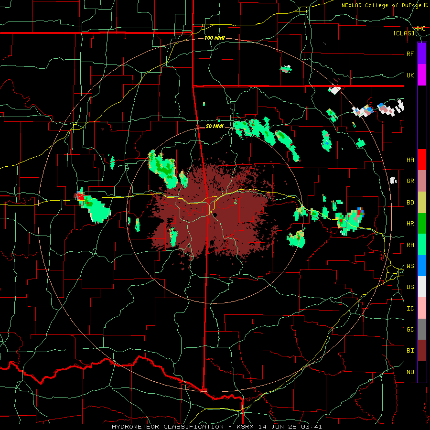This screenshot has width=430, height=430.
Task: Click the BI legend label
Action: tap(410, 351)
